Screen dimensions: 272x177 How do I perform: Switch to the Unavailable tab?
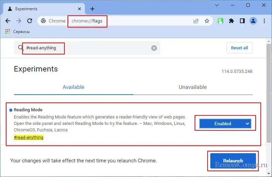[x=193, y=87]
